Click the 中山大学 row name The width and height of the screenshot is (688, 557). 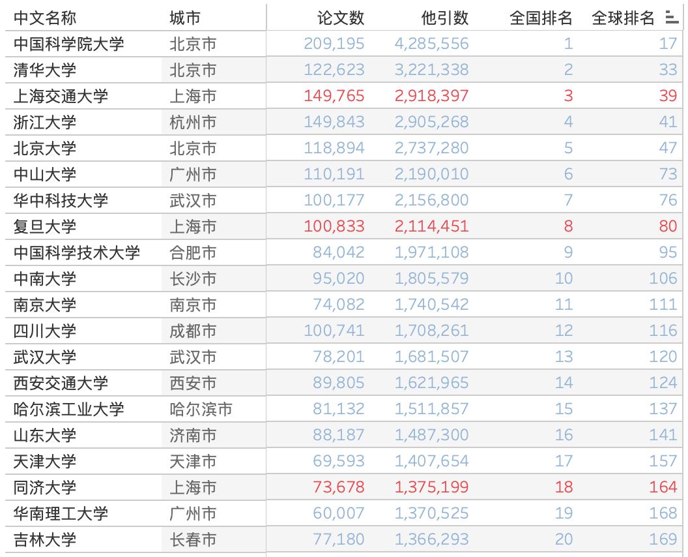click(x=45, y=174)
